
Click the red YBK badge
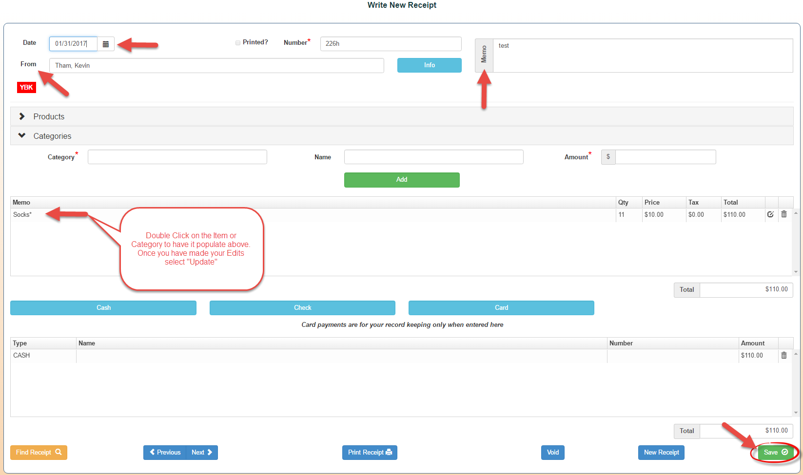tap(26, 88)
